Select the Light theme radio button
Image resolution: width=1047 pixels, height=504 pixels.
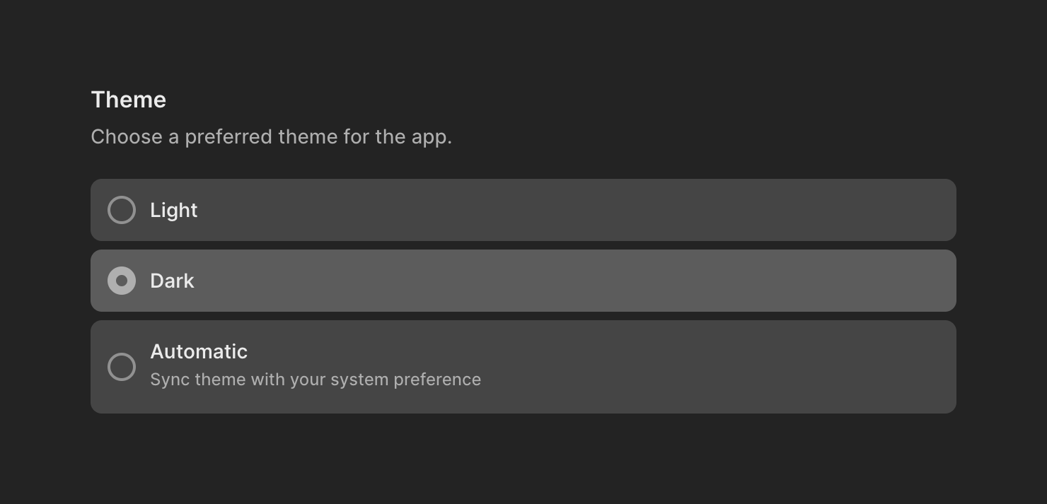point(122,210)
